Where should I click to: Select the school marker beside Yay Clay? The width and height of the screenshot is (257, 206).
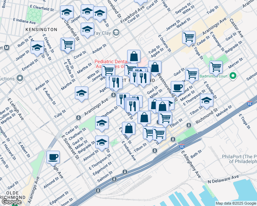(87, 30)
